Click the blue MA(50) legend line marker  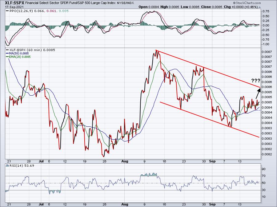coord(7,53)
